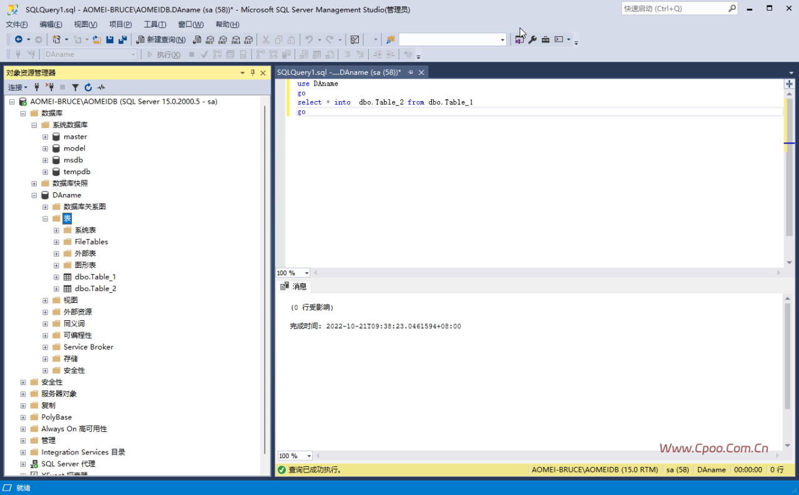Select dbo.Table_2 in the tree
This screenshot has height=495, width=799.
point(96,288)
